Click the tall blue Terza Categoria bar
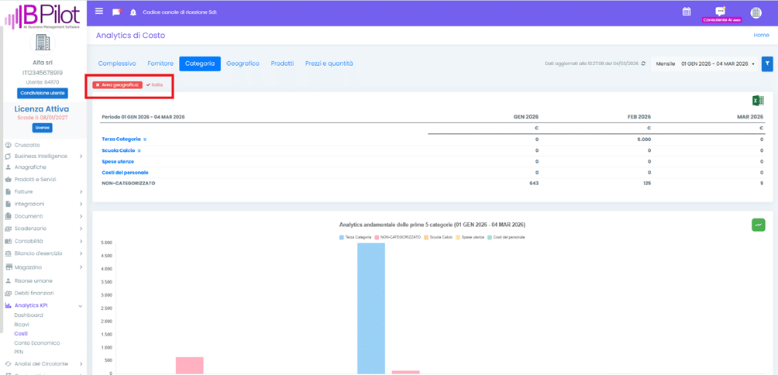 point(370,310)
